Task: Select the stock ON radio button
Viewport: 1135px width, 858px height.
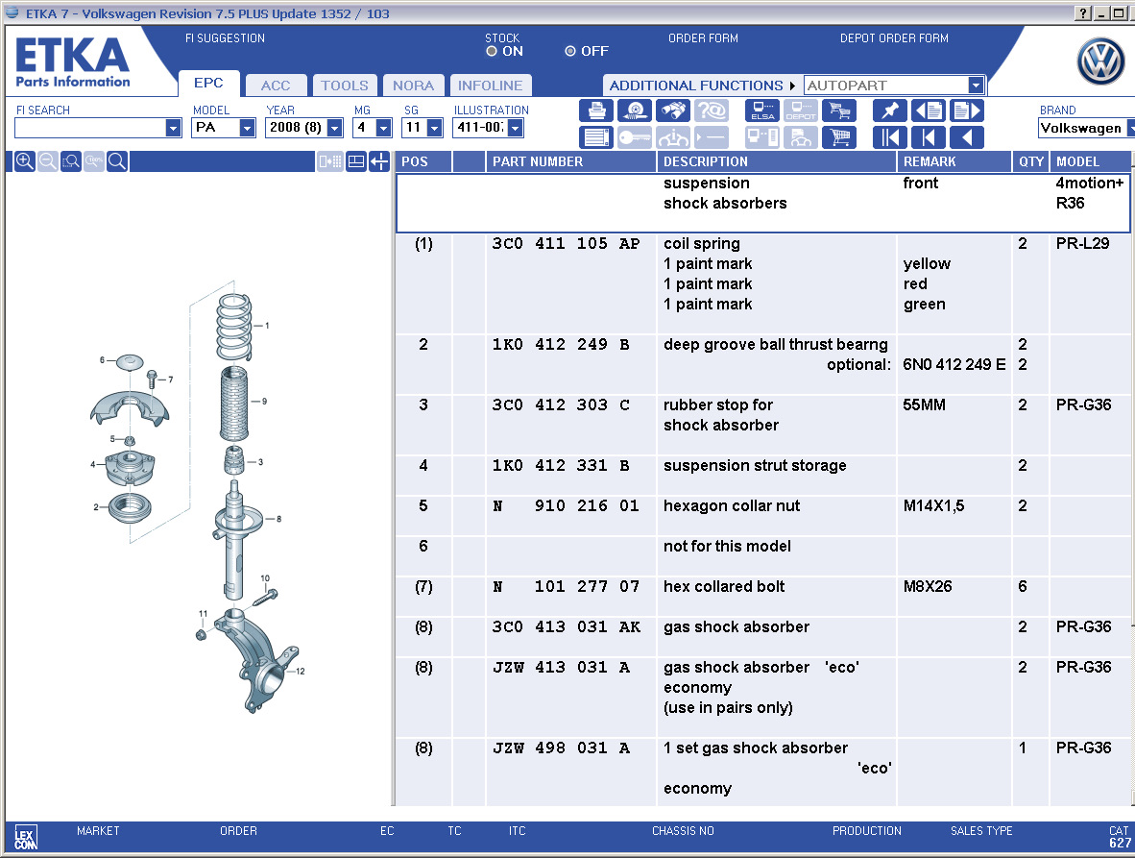Action: [x=493, y=52]
